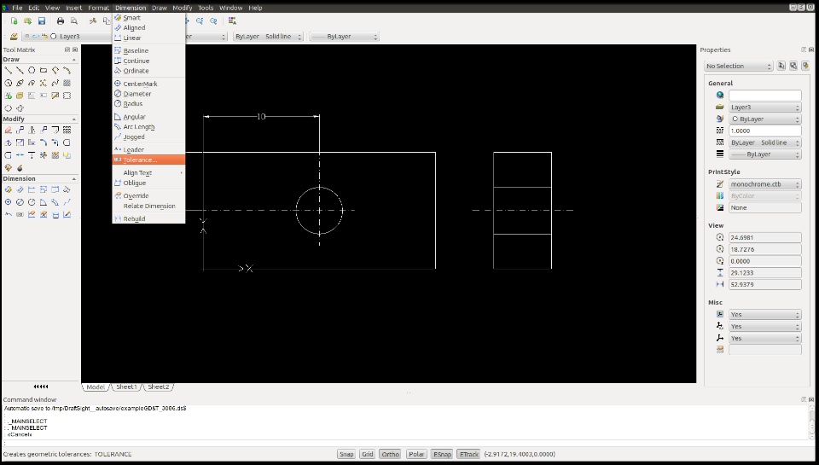
Task: Switch to the Model tab
Action: tap(95, 387)
